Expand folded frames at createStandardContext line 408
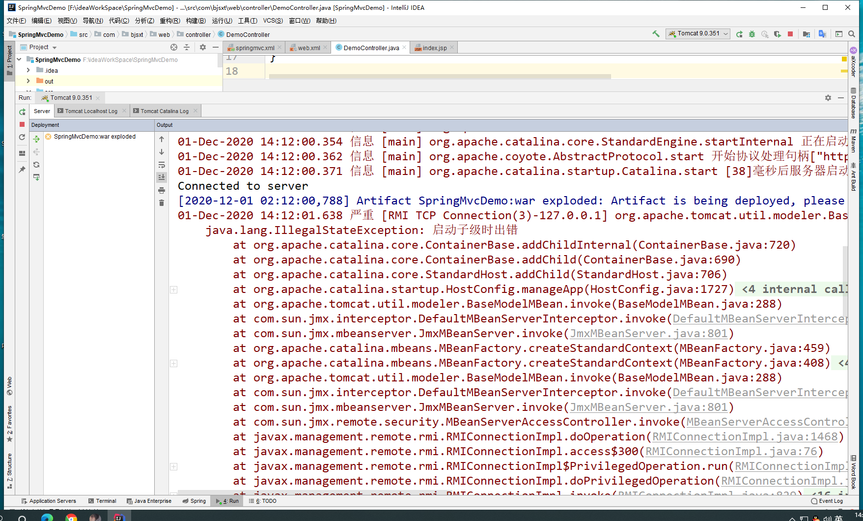Image resolution: width=863 pixels, height=521 pixels. (x=173, y=363)
